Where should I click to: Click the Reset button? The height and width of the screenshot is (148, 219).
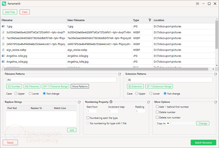[x=10, y=143]
